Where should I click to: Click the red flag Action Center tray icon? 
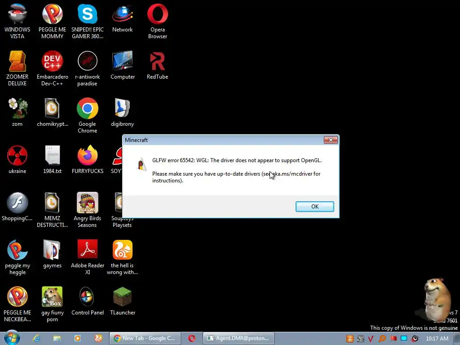(x=393, y=339)
